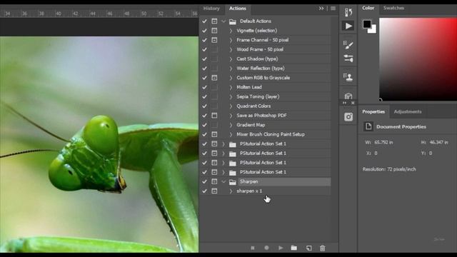Open the Brush Settings panel icon
The image size is (457, 257).
point(348,44)
